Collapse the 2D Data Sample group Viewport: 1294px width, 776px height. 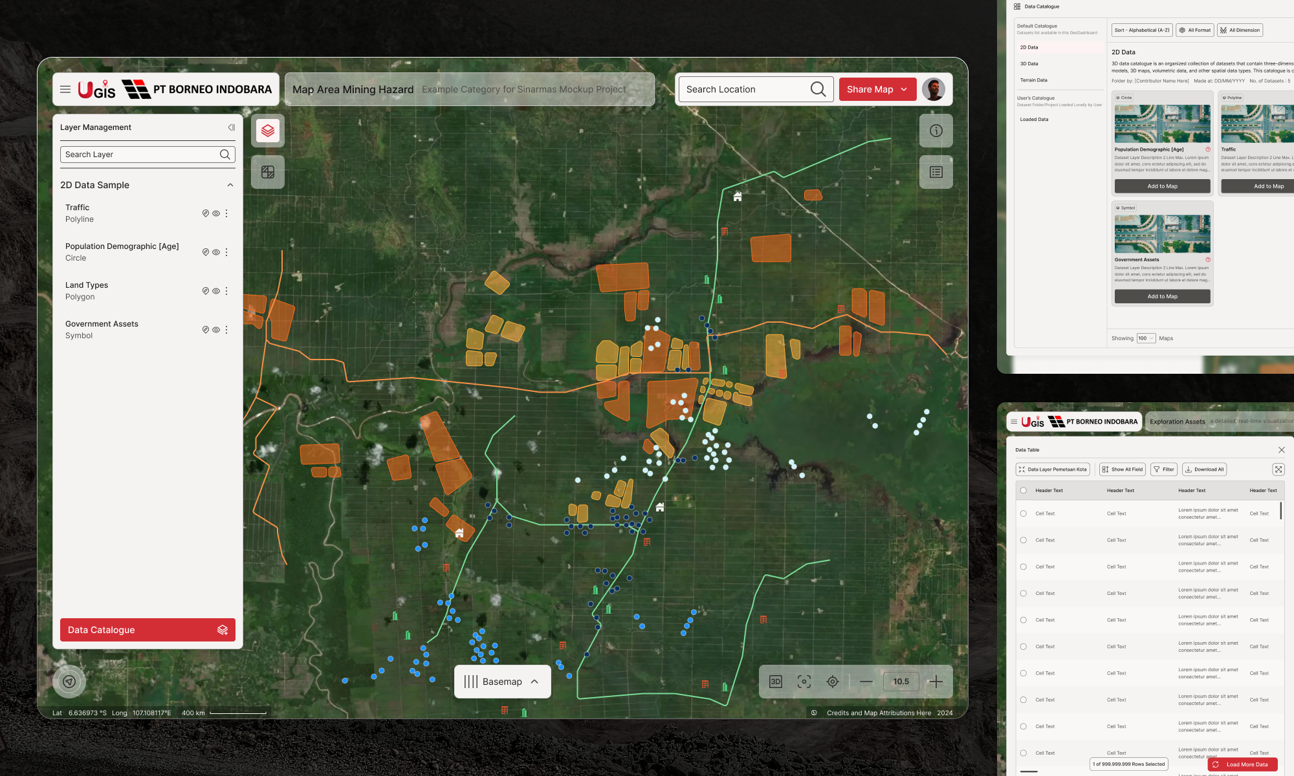(230, 185)
